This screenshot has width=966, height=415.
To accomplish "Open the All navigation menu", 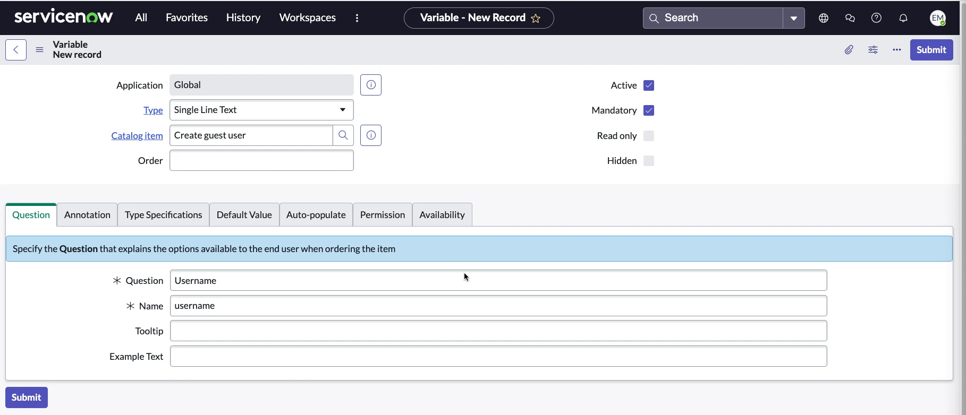I will click(x=141, y=18).
